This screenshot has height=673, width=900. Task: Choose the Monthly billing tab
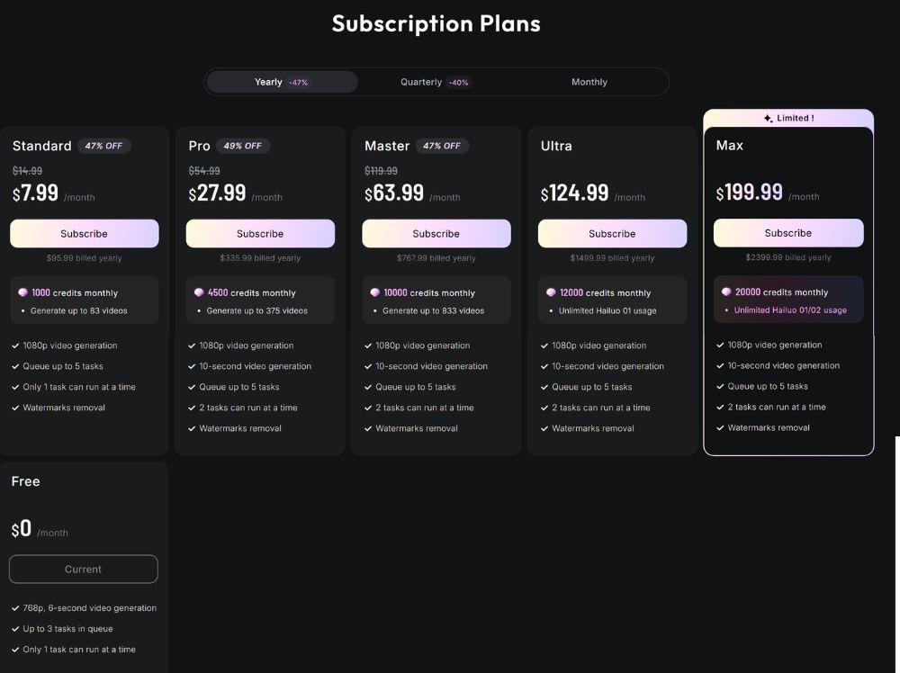tap(589, 82)
